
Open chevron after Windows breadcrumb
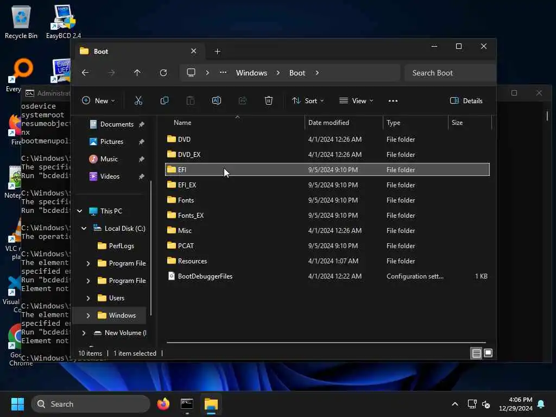pos(278,73)
